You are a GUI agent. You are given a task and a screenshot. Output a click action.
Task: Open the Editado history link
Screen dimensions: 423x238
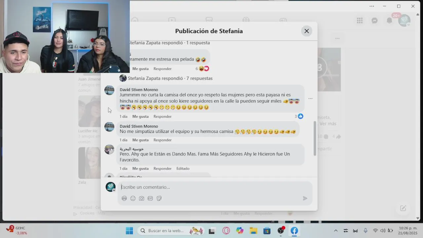coord(183,169)
